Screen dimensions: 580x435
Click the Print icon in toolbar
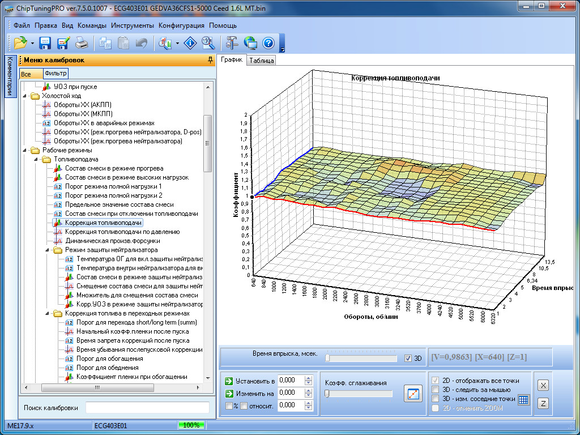click(x=82, y=42)
